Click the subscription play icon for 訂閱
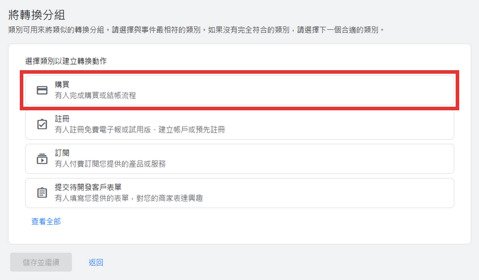Image resolution: width=479 pixels, height=280 pixels. (x=42, y=159)
